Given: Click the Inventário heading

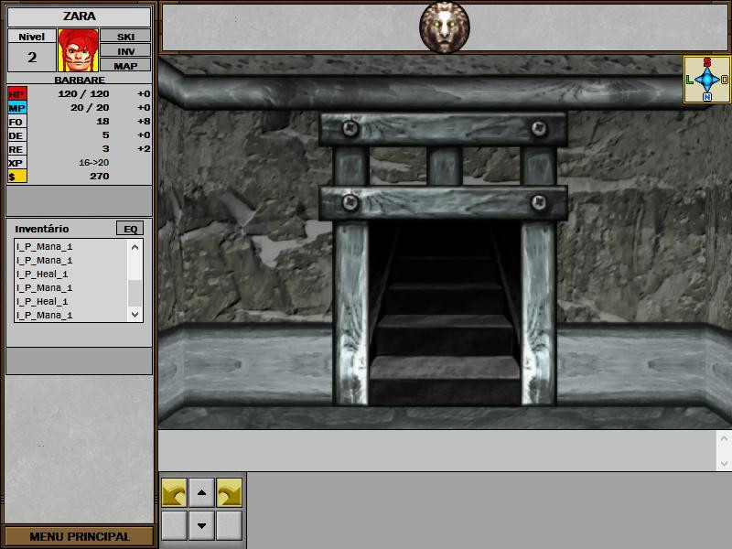Looking at the screenshot, I should 42,229.
